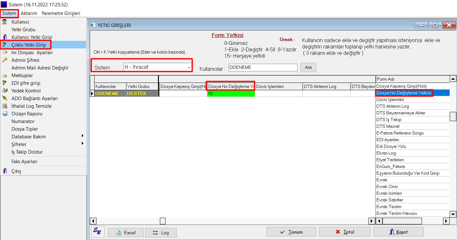Screen dimensions: 457x240
Task: Click the Dizayn Raporu icon
Action: click(x=4, y=114)
